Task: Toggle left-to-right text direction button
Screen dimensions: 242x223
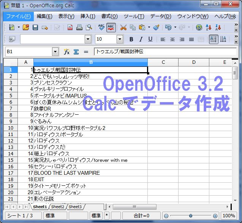Action: [214, 39]
